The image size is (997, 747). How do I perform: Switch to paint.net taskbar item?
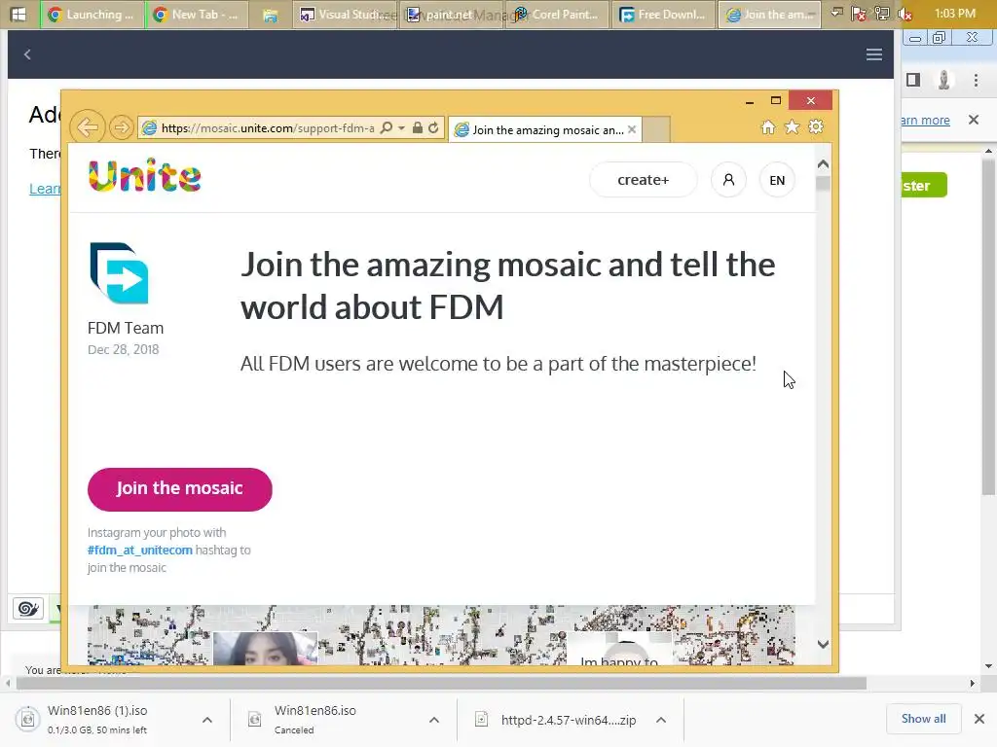[451, 14]
